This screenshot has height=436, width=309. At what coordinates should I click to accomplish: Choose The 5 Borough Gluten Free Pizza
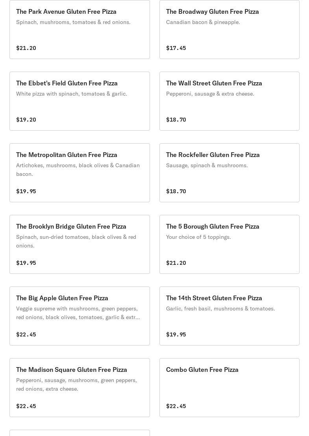[213, 227]
